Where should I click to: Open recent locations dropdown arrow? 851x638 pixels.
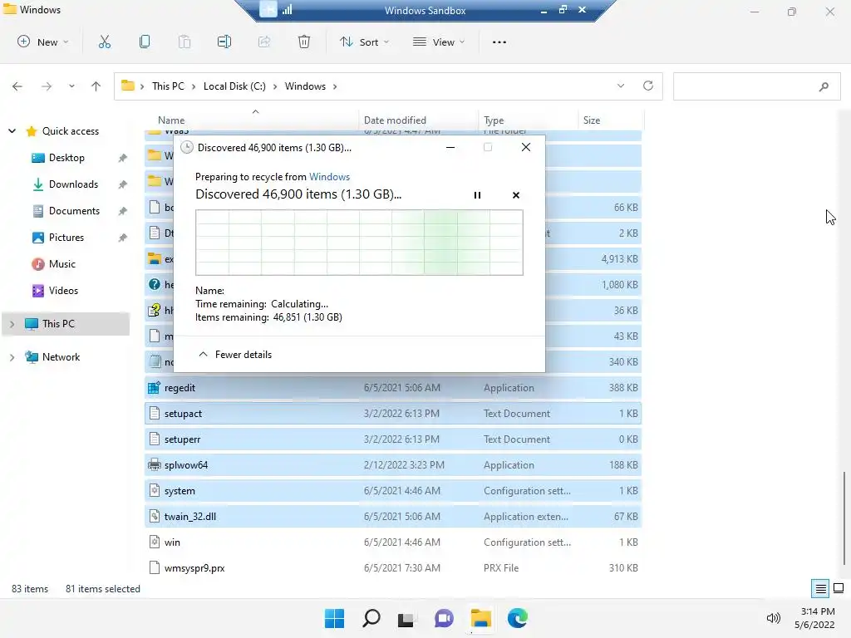(x=71, y=86)
